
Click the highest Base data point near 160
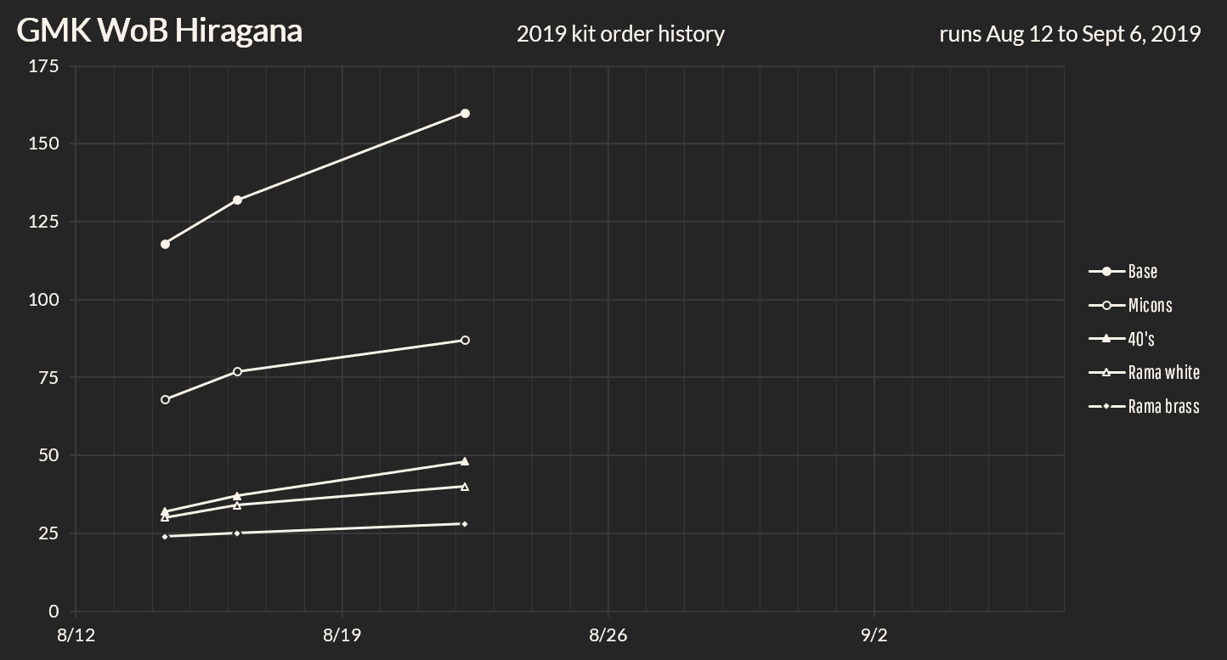click(465, 113)
